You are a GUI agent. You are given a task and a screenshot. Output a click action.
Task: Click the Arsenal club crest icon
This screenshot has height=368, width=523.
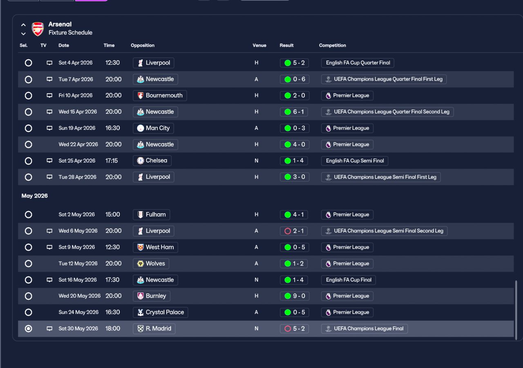[38, 29]
